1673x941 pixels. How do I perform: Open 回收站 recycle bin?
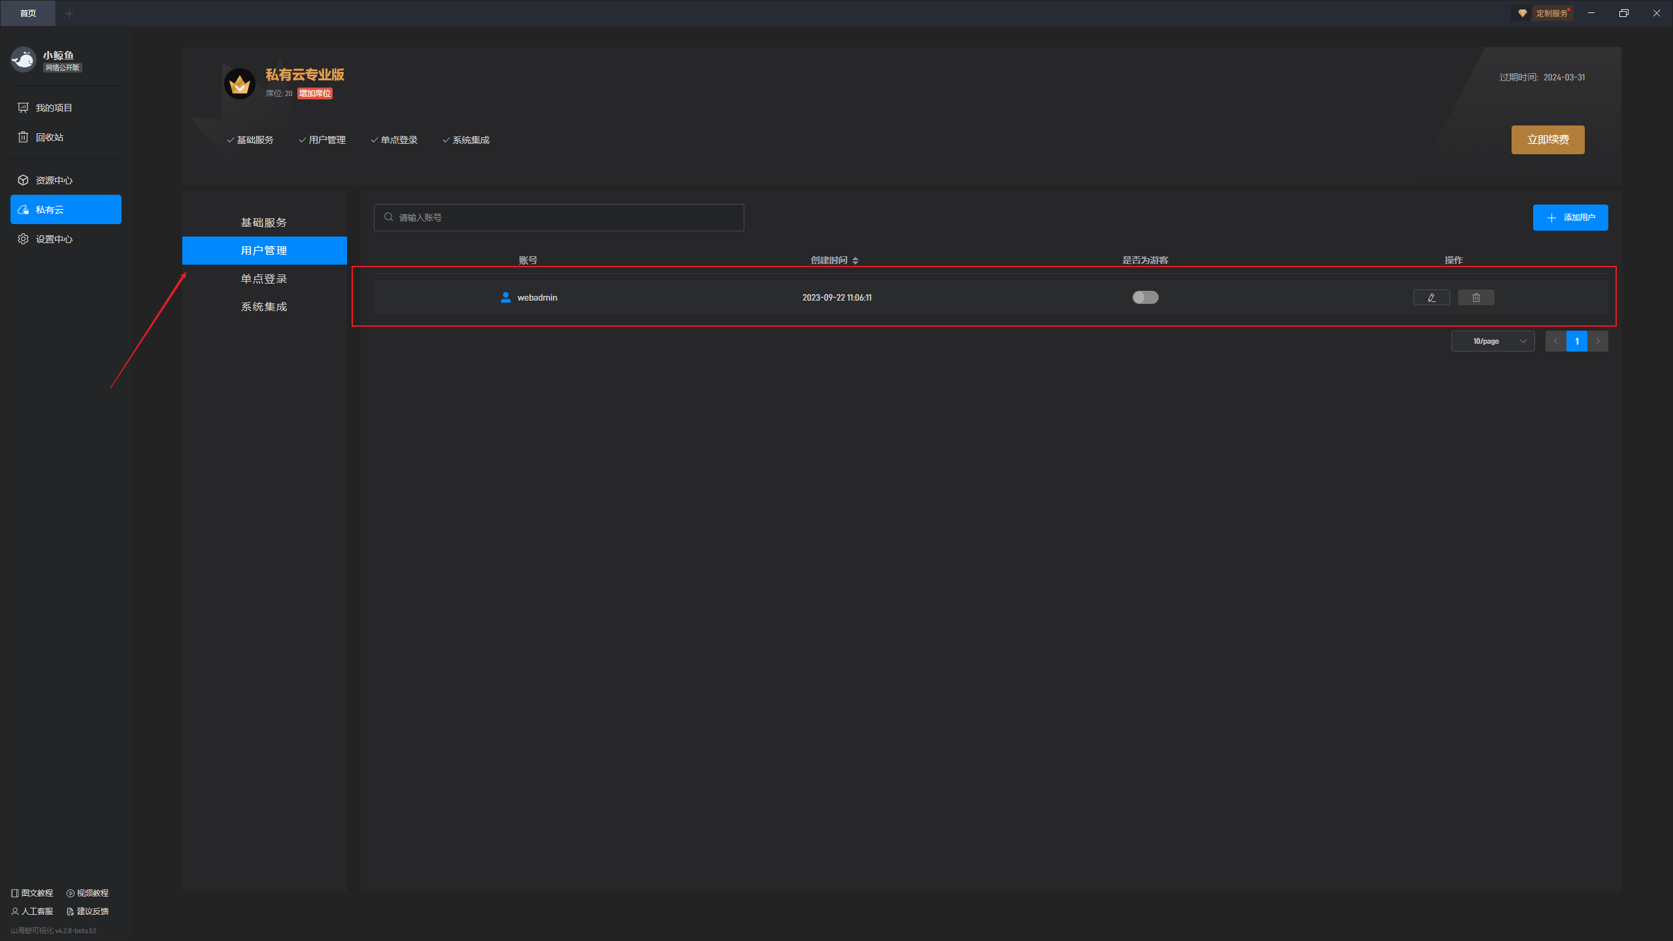65,137
